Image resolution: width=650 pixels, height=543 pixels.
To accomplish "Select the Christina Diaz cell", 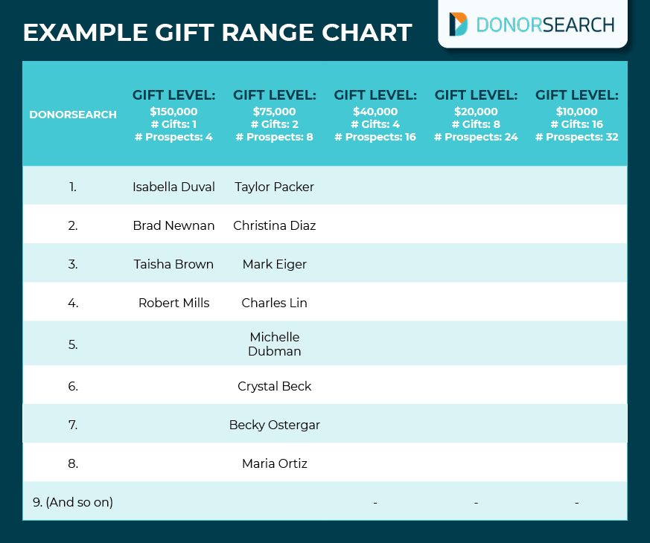I will pyautogui.click(x=275, y=225).
